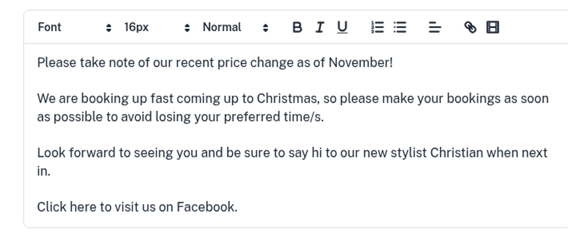Image resolution: width=568 pixels, height=241 pixels.
Task: Toggle underline formatting
Action: pyautogui.click(x=342, y=27)
